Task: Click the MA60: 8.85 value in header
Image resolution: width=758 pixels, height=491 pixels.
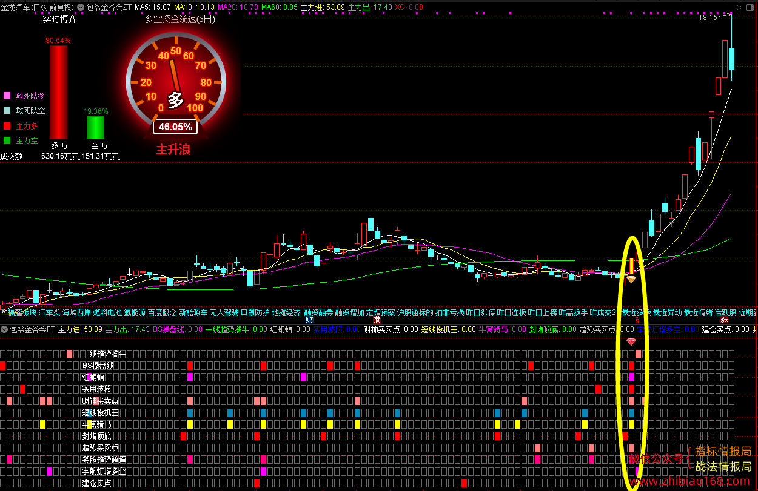Action: coord(280,7)
